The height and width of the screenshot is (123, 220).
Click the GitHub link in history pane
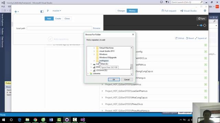coord(179,38)
